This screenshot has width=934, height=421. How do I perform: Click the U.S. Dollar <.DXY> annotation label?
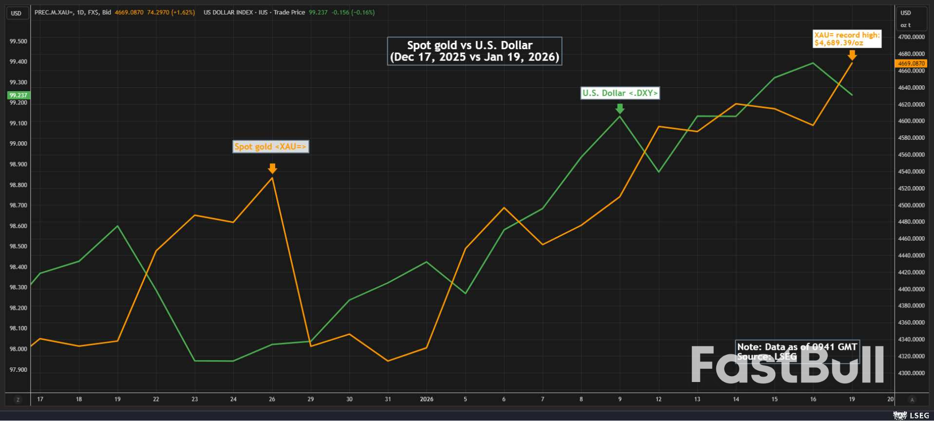coord(620,93)
